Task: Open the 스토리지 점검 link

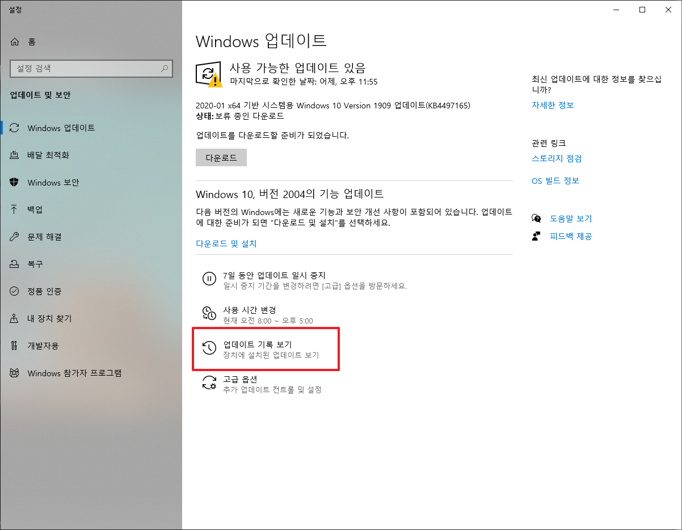Action: [557, 159]
